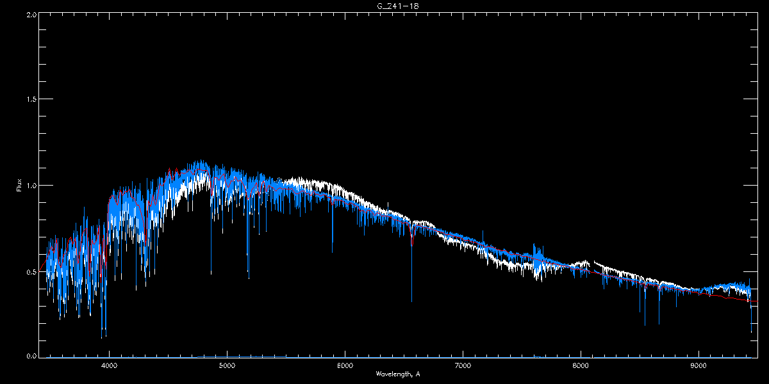Image resolution: width=769 pixels, height=384 pixels.
Task: Click the 0.5 y-axis tick label
Action: click(30, 271)
